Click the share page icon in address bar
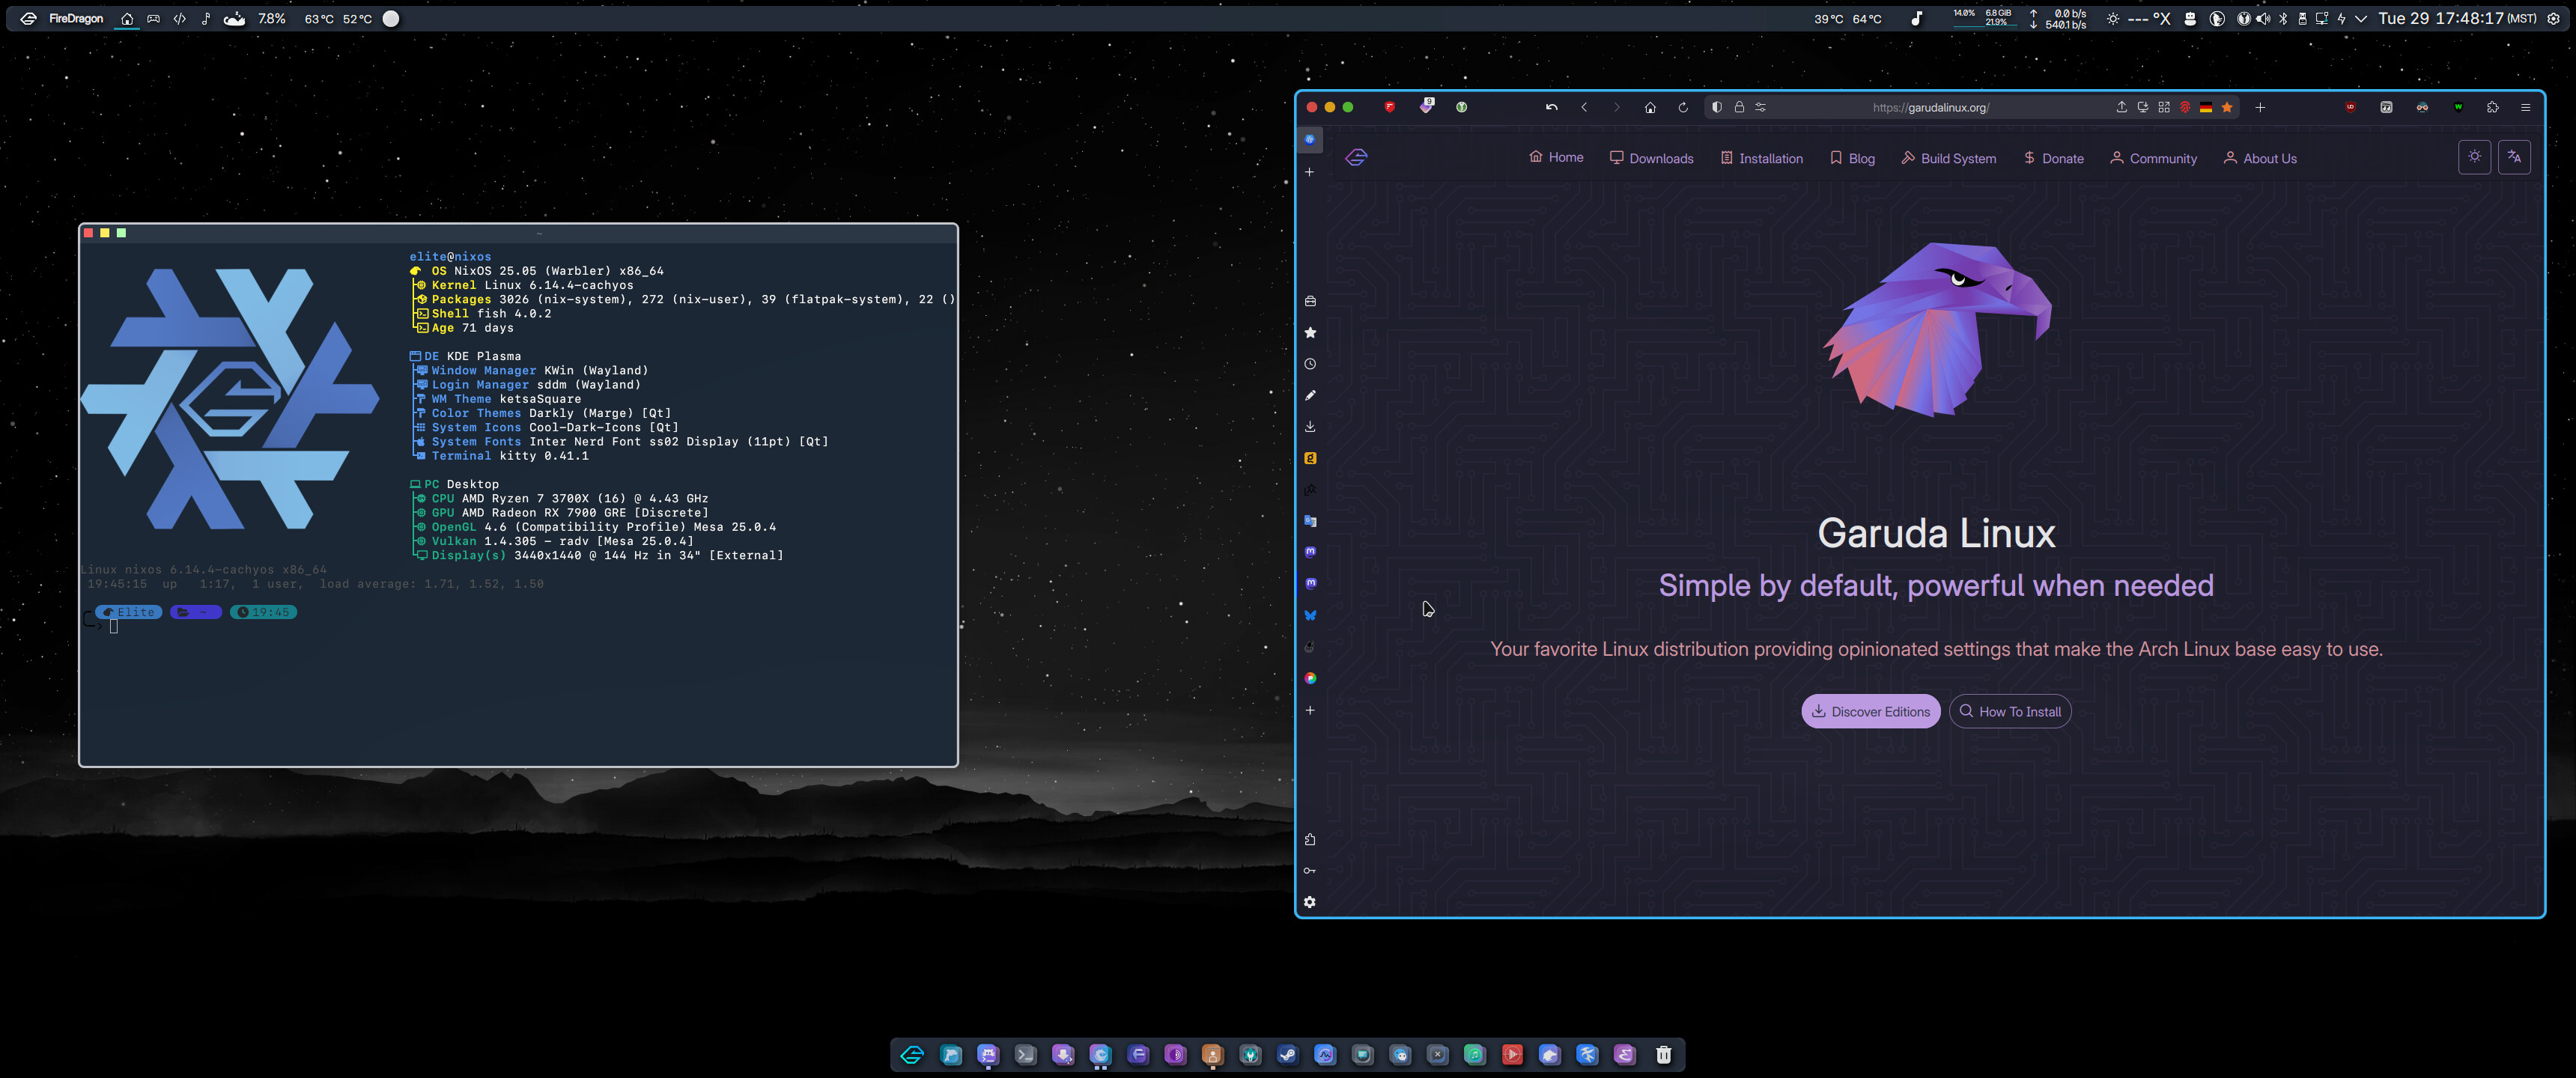The height and width of the screenshot is (1078, 2576). pyautogui.click(x=2121, y=107)
